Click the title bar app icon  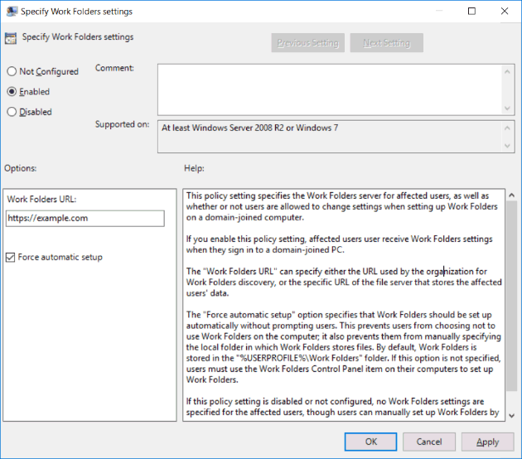(x=12, y=12)
